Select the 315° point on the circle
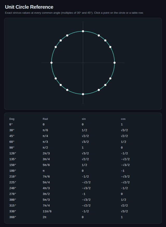Image resolution: width=166 pixels, height=227 pixels. pyautogui.click(x=105, y=85)
